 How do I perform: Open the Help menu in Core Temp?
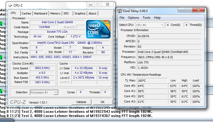click(x=157, y=18)
